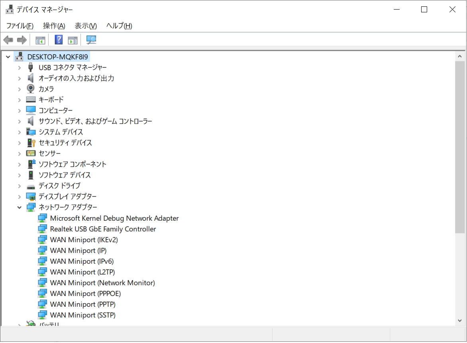Expand the ソフトウェア デバイス category

pyautogui.click(x=20, y=175)
